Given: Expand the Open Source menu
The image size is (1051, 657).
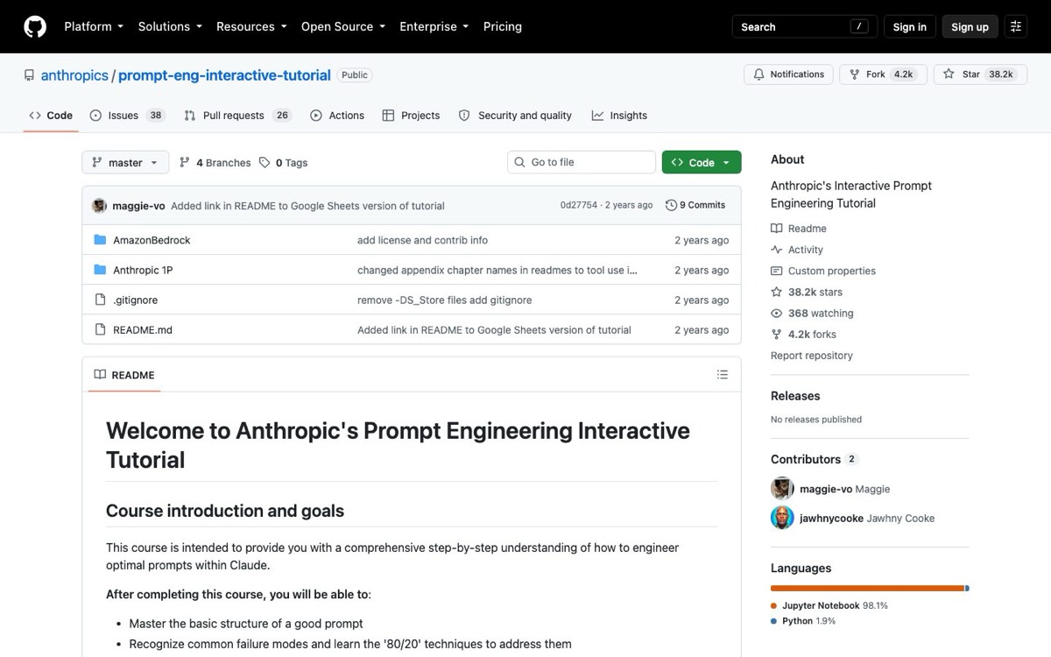Looking at the screenshot, I should [343, 27].
